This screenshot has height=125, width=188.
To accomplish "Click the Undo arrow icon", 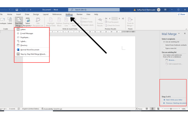I will tap(21, 10).
